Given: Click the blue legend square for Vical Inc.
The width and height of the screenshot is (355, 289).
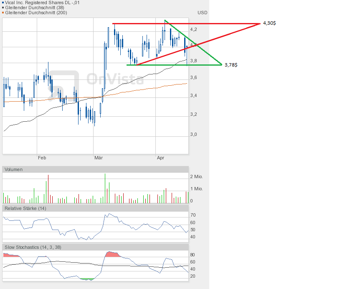Looking at the screenshot, I should click(x=3, y=3).
